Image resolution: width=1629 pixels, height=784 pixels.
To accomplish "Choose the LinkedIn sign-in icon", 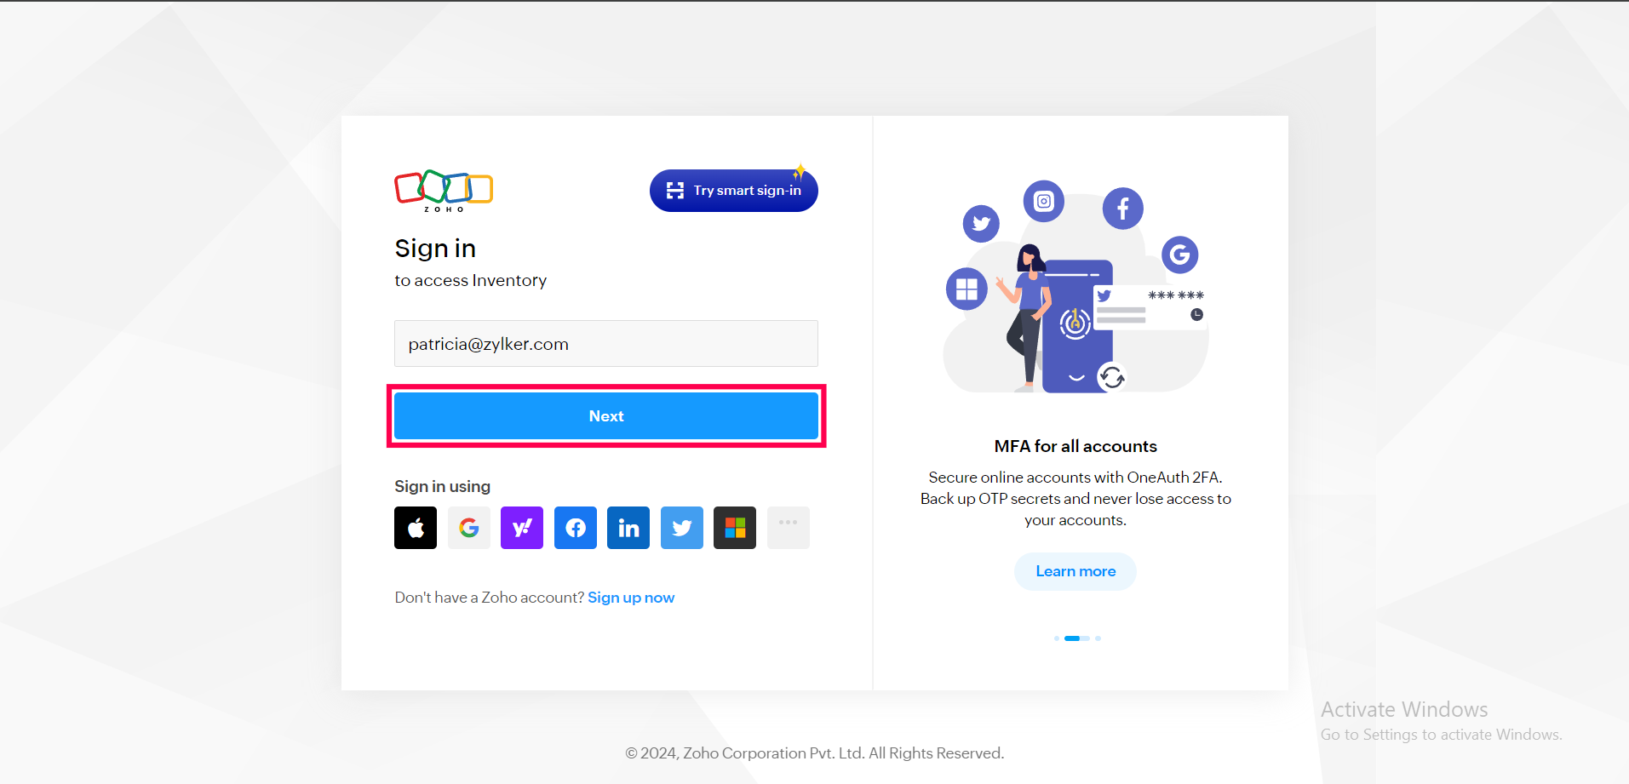I will click(628, 528).
